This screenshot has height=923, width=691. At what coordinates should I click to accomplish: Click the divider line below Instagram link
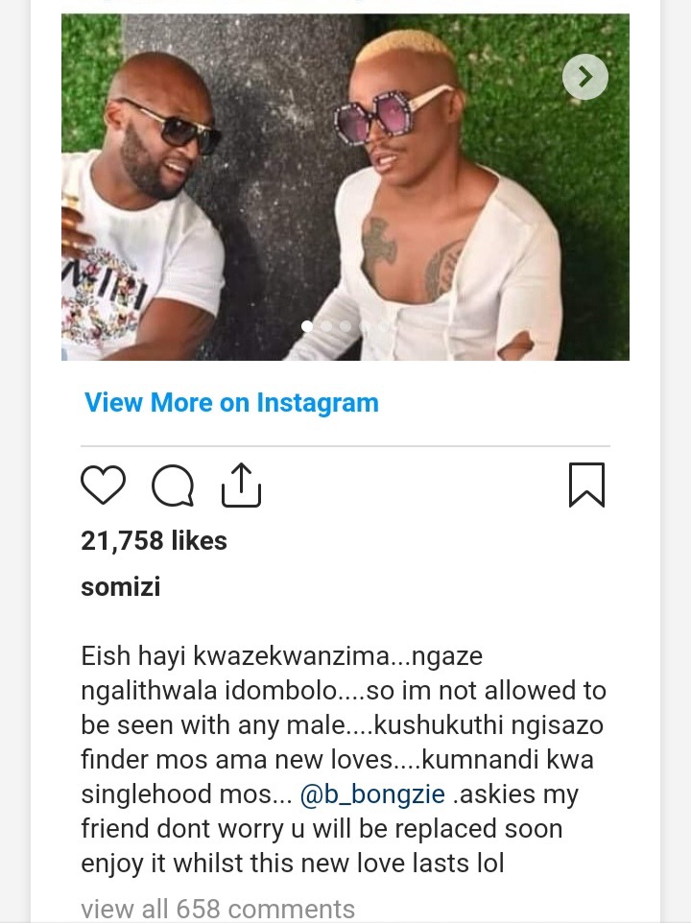345,446
